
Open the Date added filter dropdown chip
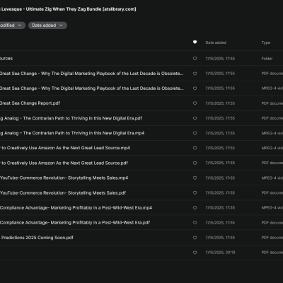47,25
